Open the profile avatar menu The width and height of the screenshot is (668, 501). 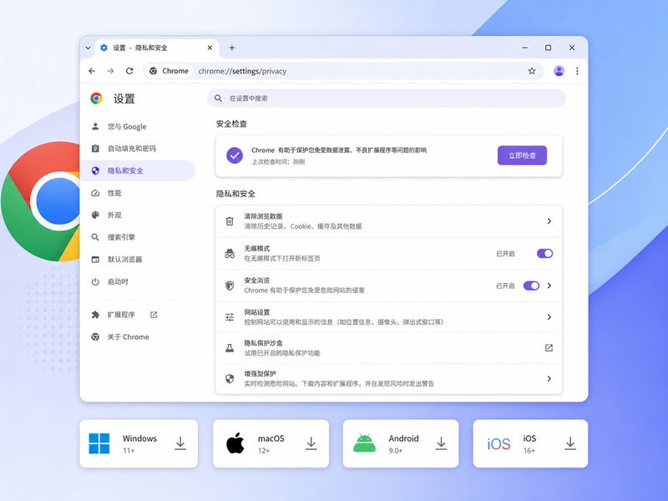(x=559, y=71)
